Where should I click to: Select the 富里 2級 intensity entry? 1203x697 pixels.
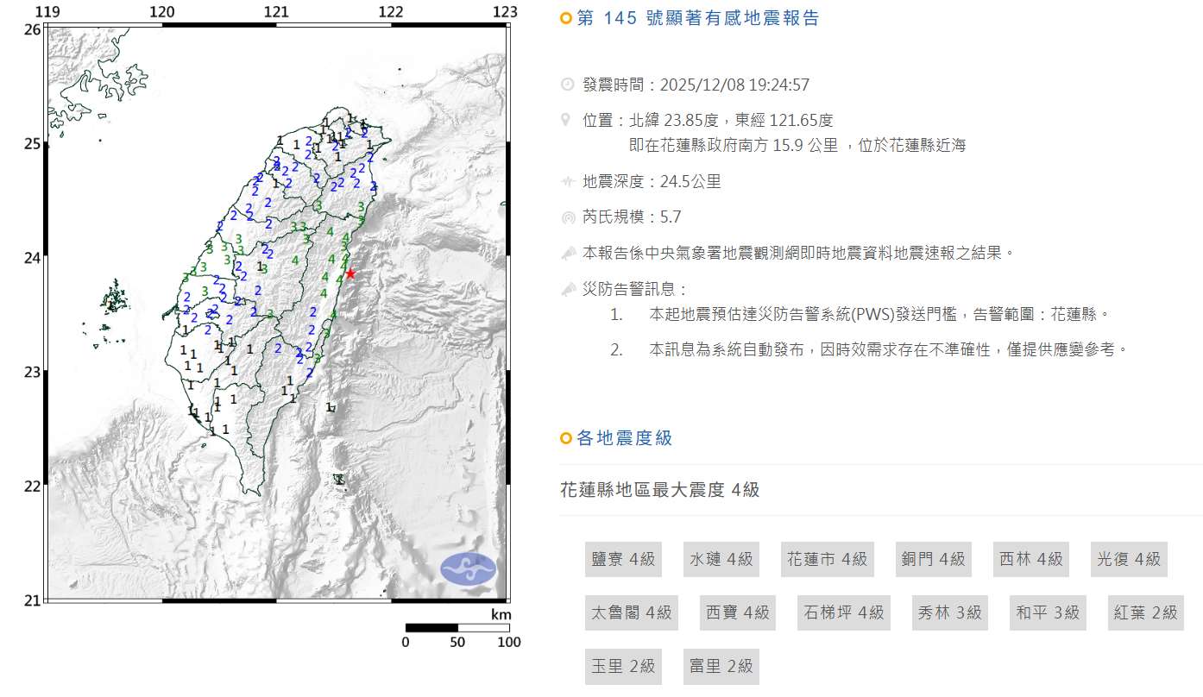(x=721, y=666)
